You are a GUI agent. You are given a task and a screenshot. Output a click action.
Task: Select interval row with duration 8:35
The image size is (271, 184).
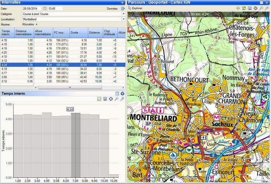tap(63, 44)
